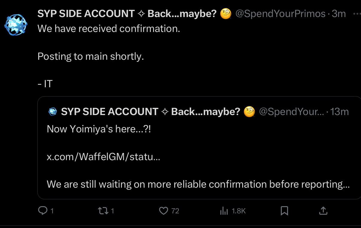Open the more options ellipsis menu
Screen dimensions: 361x228
click(357, 14)
